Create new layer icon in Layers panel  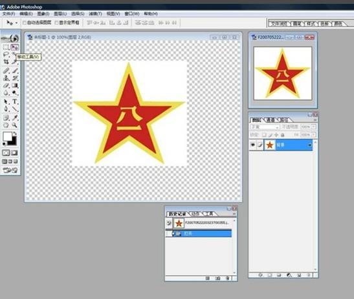(299, 275)
